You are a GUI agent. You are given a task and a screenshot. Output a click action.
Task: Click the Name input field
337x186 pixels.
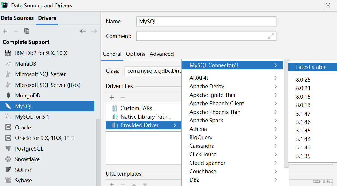[206, 22]
